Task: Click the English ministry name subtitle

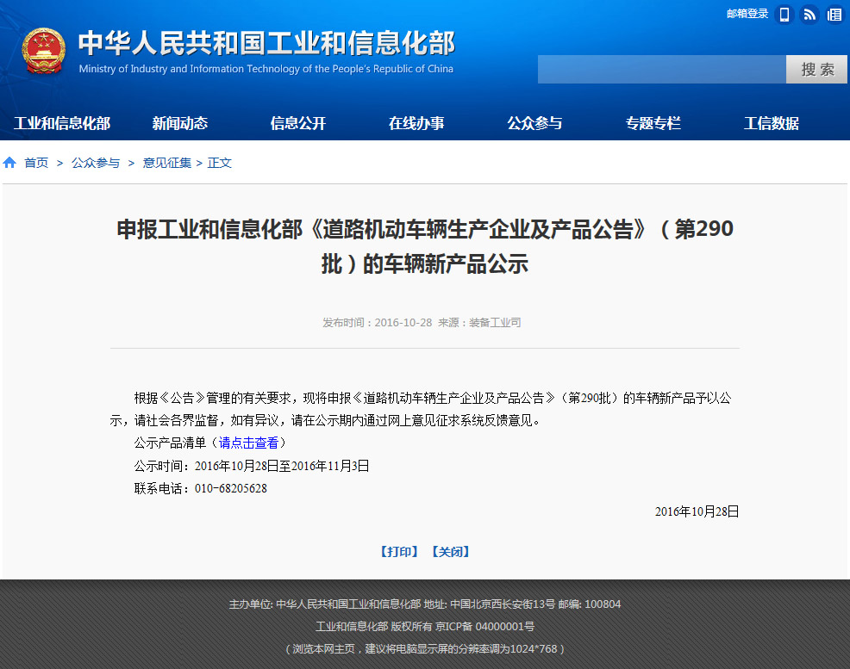Action: point(266,69)
